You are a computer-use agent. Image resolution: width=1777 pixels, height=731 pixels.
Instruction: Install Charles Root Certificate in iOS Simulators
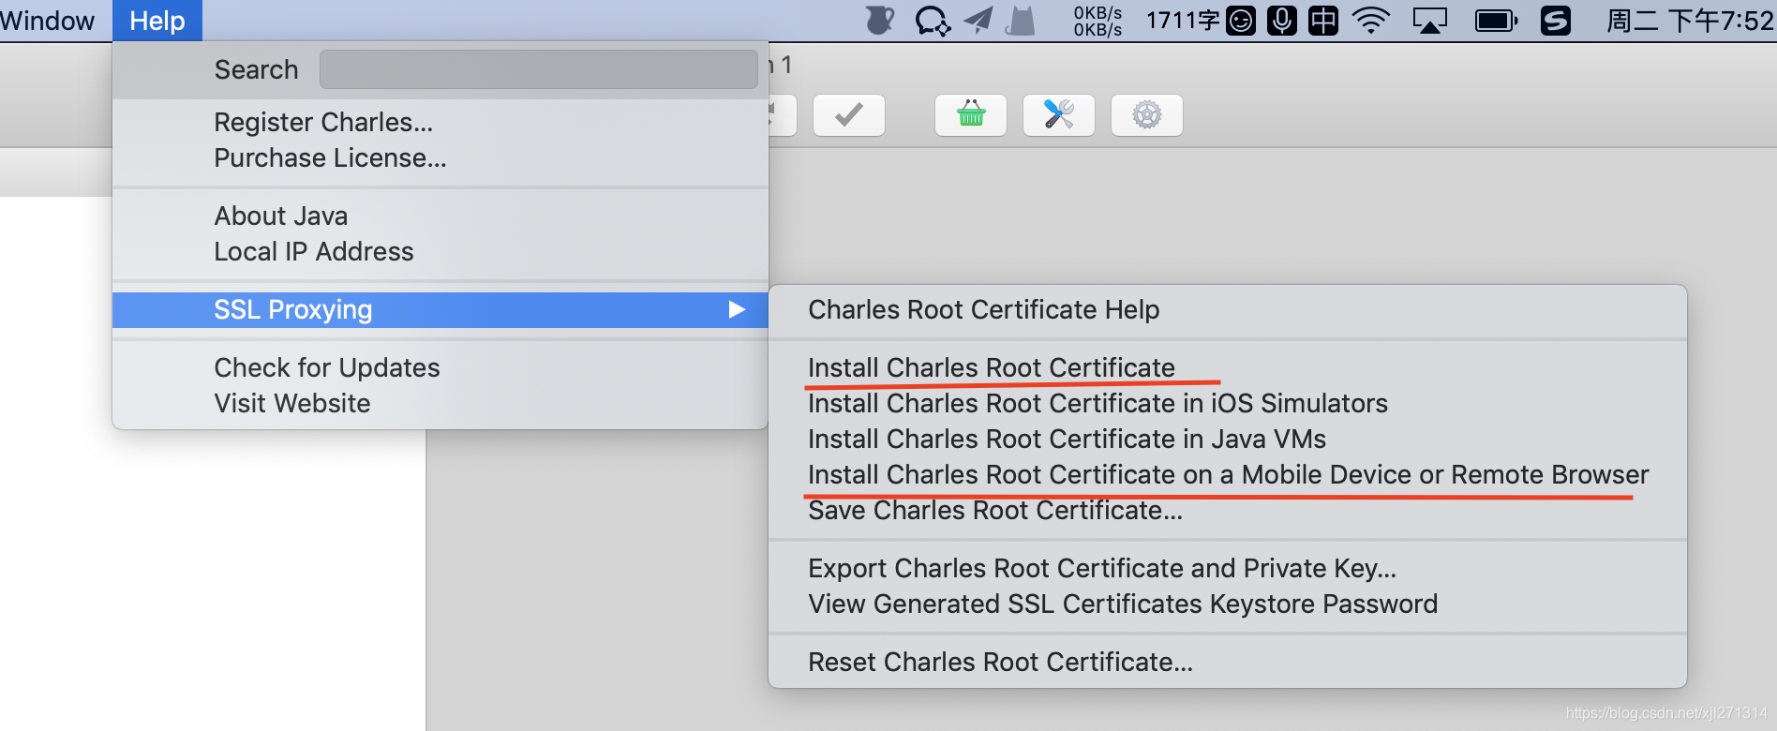[x=1228, y=404]
